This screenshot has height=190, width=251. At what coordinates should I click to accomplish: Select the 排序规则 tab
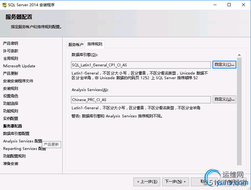pyautogui.click(x=95, y=44)
